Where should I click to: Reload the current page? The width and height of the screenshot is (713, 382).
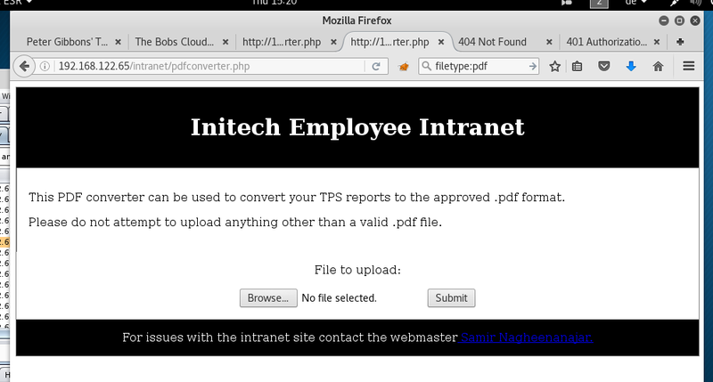pyautogui.click(x=376, y=66)
